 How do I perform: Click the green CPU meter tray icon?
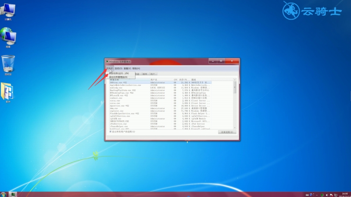(x=322, y=195)
